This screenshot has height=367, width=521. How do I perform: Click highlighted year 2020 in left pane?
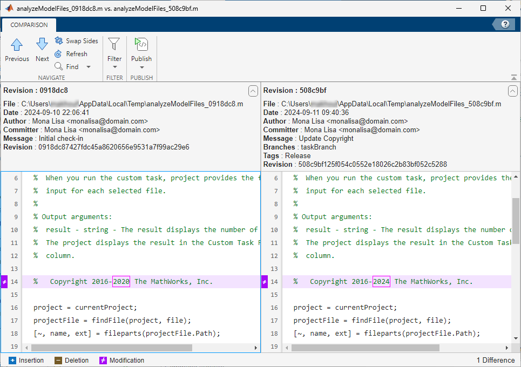click(x=121, y=282)
